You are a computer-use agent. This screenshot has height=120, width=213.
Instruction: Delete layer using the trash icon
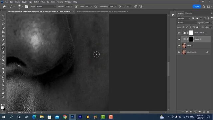(208, 112)
